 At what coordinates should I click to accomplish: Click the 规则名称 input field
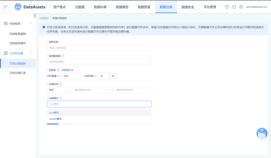click(x=99, y=48)
